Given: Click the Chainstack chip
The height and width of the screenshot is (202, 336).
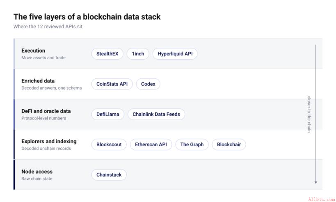Looking at the screenshot, I should pyautogui.click(x=109, y=175).
